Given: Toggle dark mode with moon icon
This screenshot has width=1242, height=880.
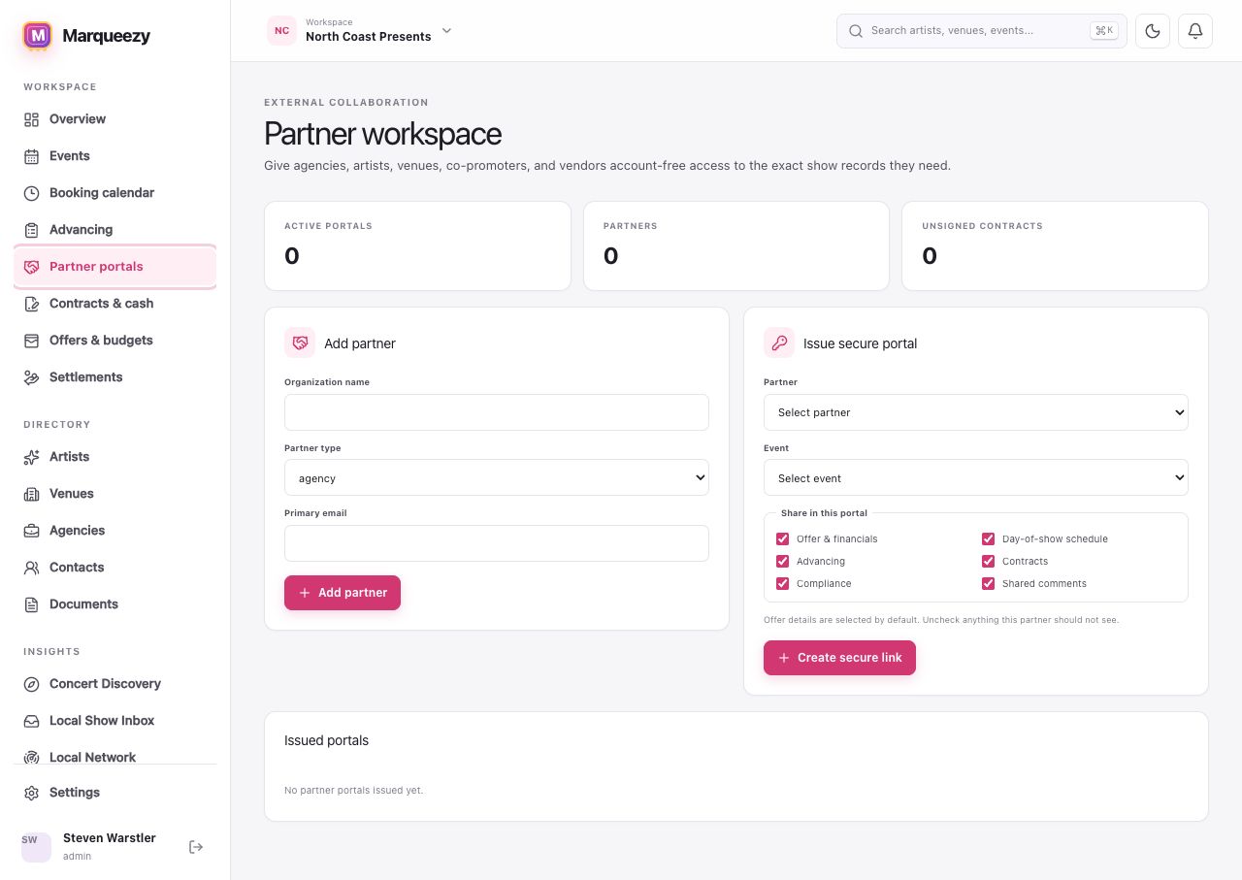Looking at the screenshot, I should (1153, 31).
